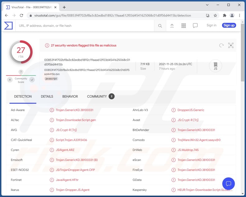
Task: Click the BitDefender vendor name
Action: click(x=141, y=130)
